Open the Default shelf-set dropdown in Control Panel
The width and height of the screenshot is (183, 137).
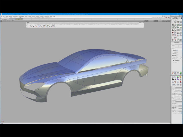pyautogui.click(x=175, y=17)
